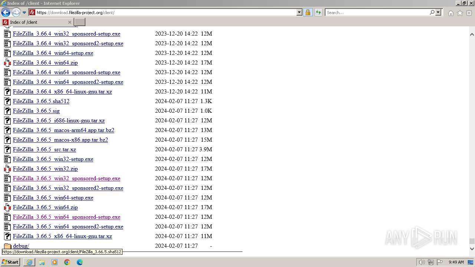Image resolution: width=475 pixels, height=267 pixels.
Task: Click zip file icon beside FileZilla_3.66.4_win64.zip
Action: (x=7, y=63)
